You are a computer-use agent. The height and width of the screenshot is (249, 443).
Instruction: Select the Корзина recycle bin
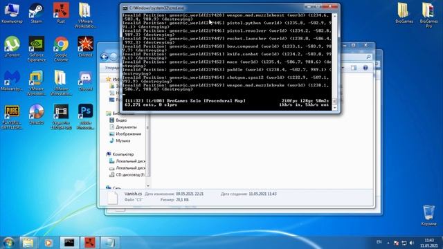pyautogui.click(x=428, y=215)
